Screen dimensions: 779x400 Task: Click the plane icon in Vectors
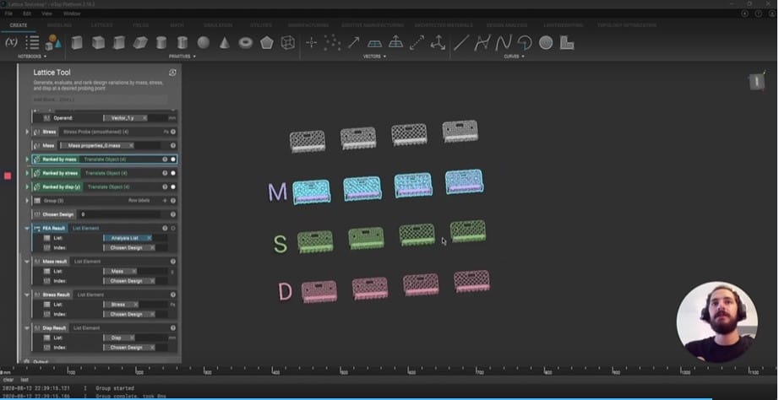[x=374, y=43]
